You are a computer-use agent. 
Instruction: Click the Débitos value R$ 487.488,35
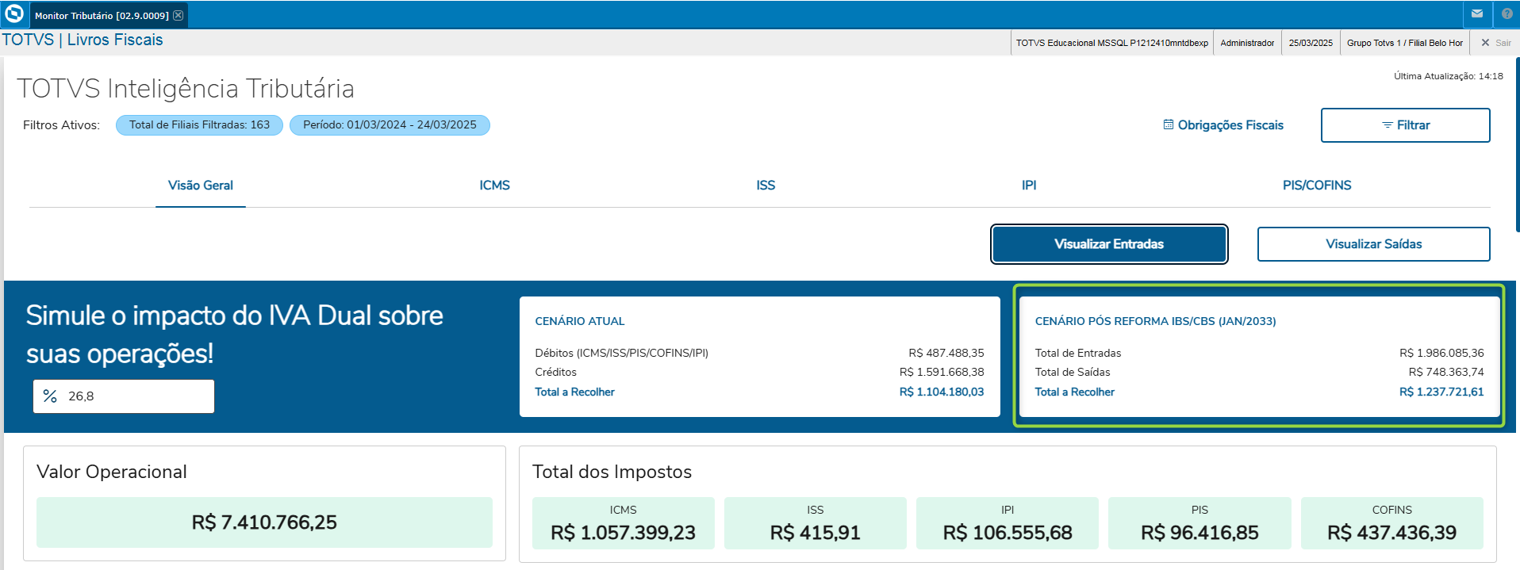946,354
